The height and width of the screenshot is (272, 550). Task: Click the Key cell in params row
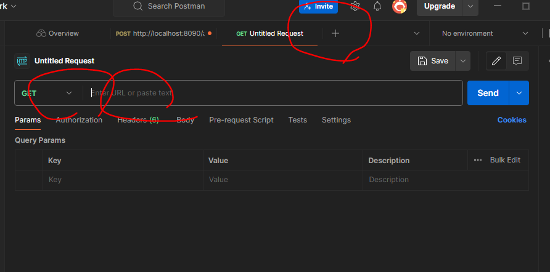pos(123,180)
